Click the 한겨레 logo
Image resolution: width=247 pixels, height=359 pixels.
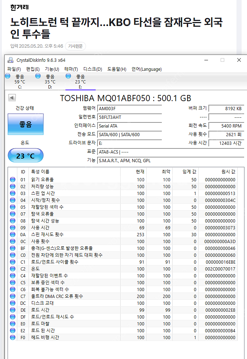(19, 7)
